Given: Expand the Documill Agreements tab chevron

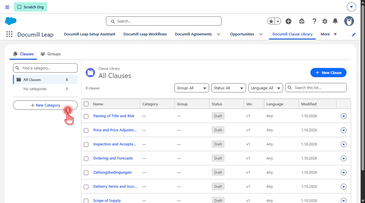Looking at the screenshot, I should click(x=219, y=34).
